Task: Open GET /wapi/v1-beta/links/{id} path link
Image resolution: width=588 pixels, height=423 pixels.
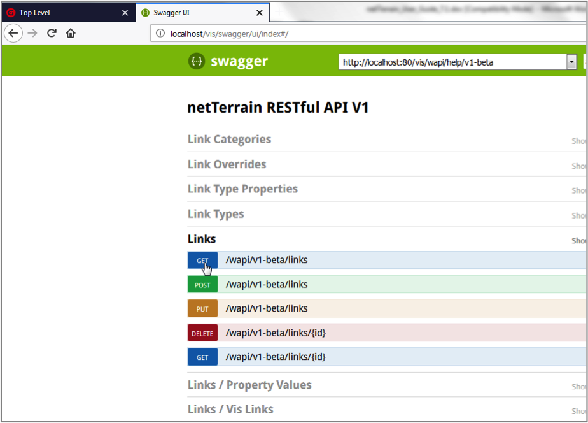Action: point(276,357)
